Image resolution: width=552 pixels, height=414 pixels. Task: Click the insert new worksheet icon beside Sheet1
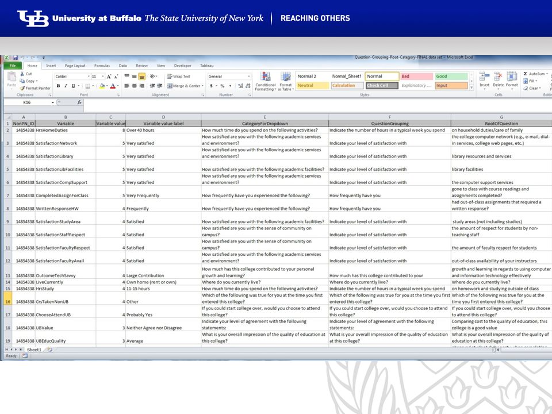click(50, 350)
